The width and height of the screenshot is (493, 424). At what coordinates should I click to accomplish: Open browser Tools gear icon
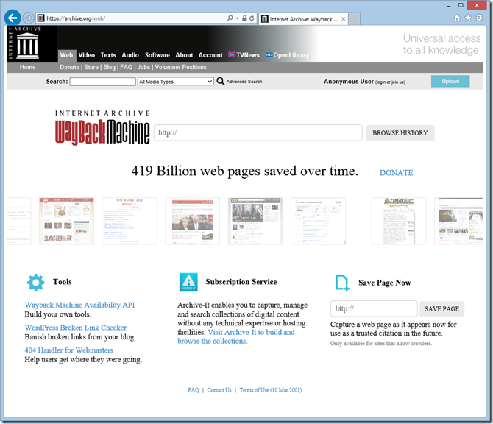pos(479,18)
